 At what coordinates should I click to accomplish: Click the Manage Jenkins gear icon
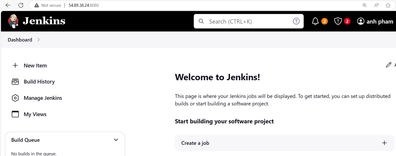15,98
